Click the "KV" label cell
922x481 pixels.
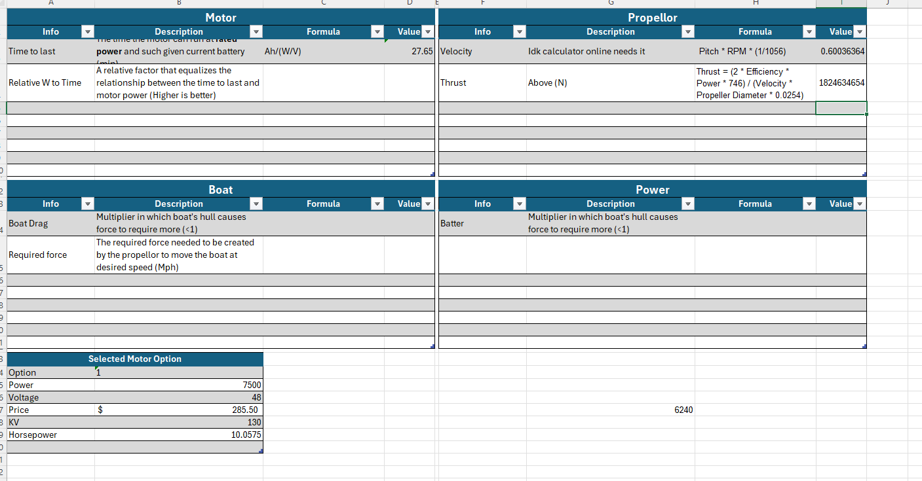pyautogui.click(x=50, y=422)
